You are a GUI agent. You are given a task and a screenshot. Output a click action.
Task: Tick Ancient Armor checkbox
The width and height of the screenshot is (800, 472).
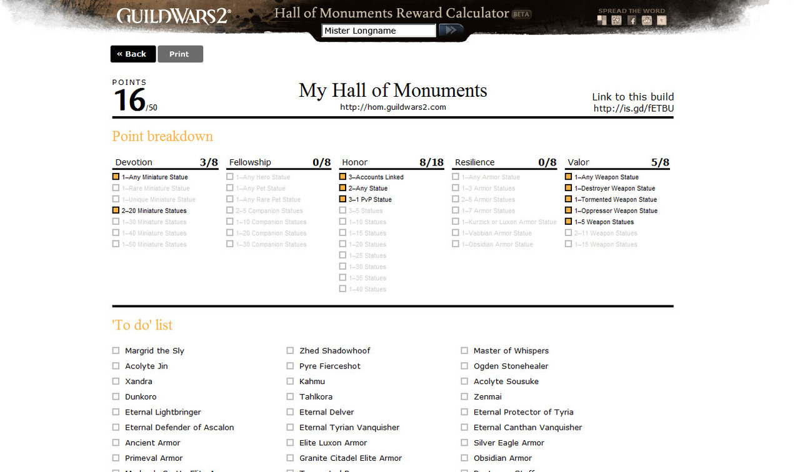tap(116, 443)
